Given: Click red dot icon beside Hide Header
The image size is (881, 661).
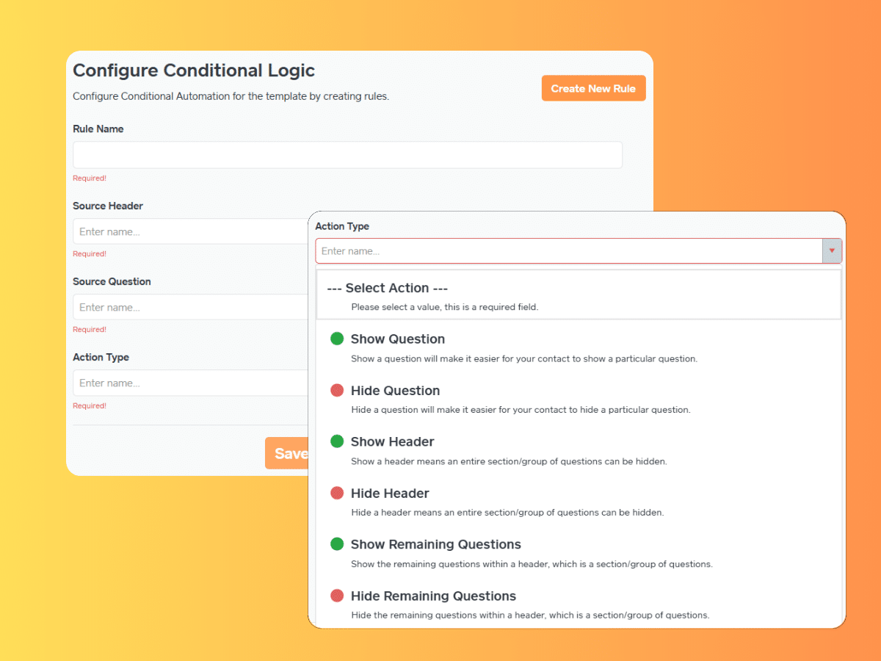Looking at the screenshot, I should [x=337, y=493].
